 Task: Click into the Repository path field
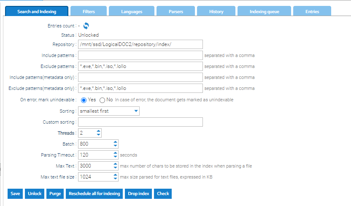coord(140,44)
